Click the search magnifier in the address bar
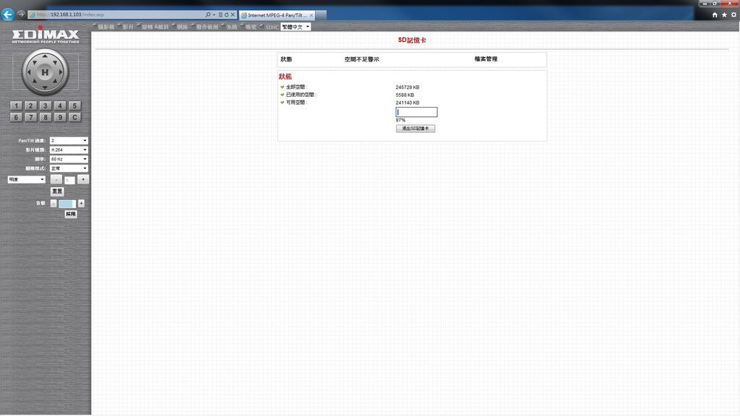The height and width of the screenshot is (416, 740). click(x=207, y=14)
